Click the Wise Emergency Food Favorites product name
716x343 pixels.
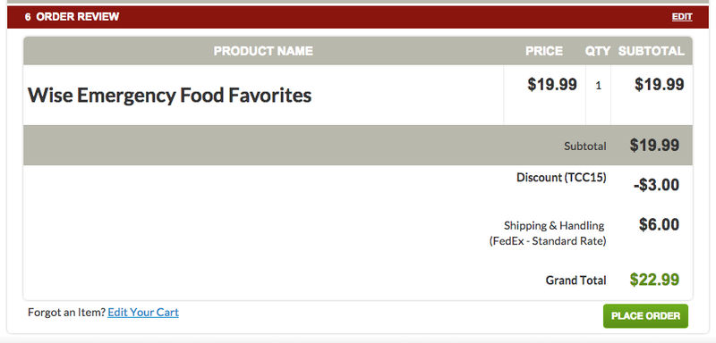pyautogui.click(x=169, y=96)
